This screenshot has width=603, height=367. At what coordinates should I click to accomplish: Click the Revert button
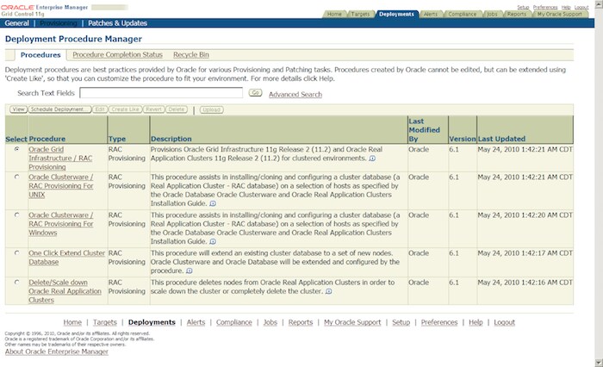153,109
